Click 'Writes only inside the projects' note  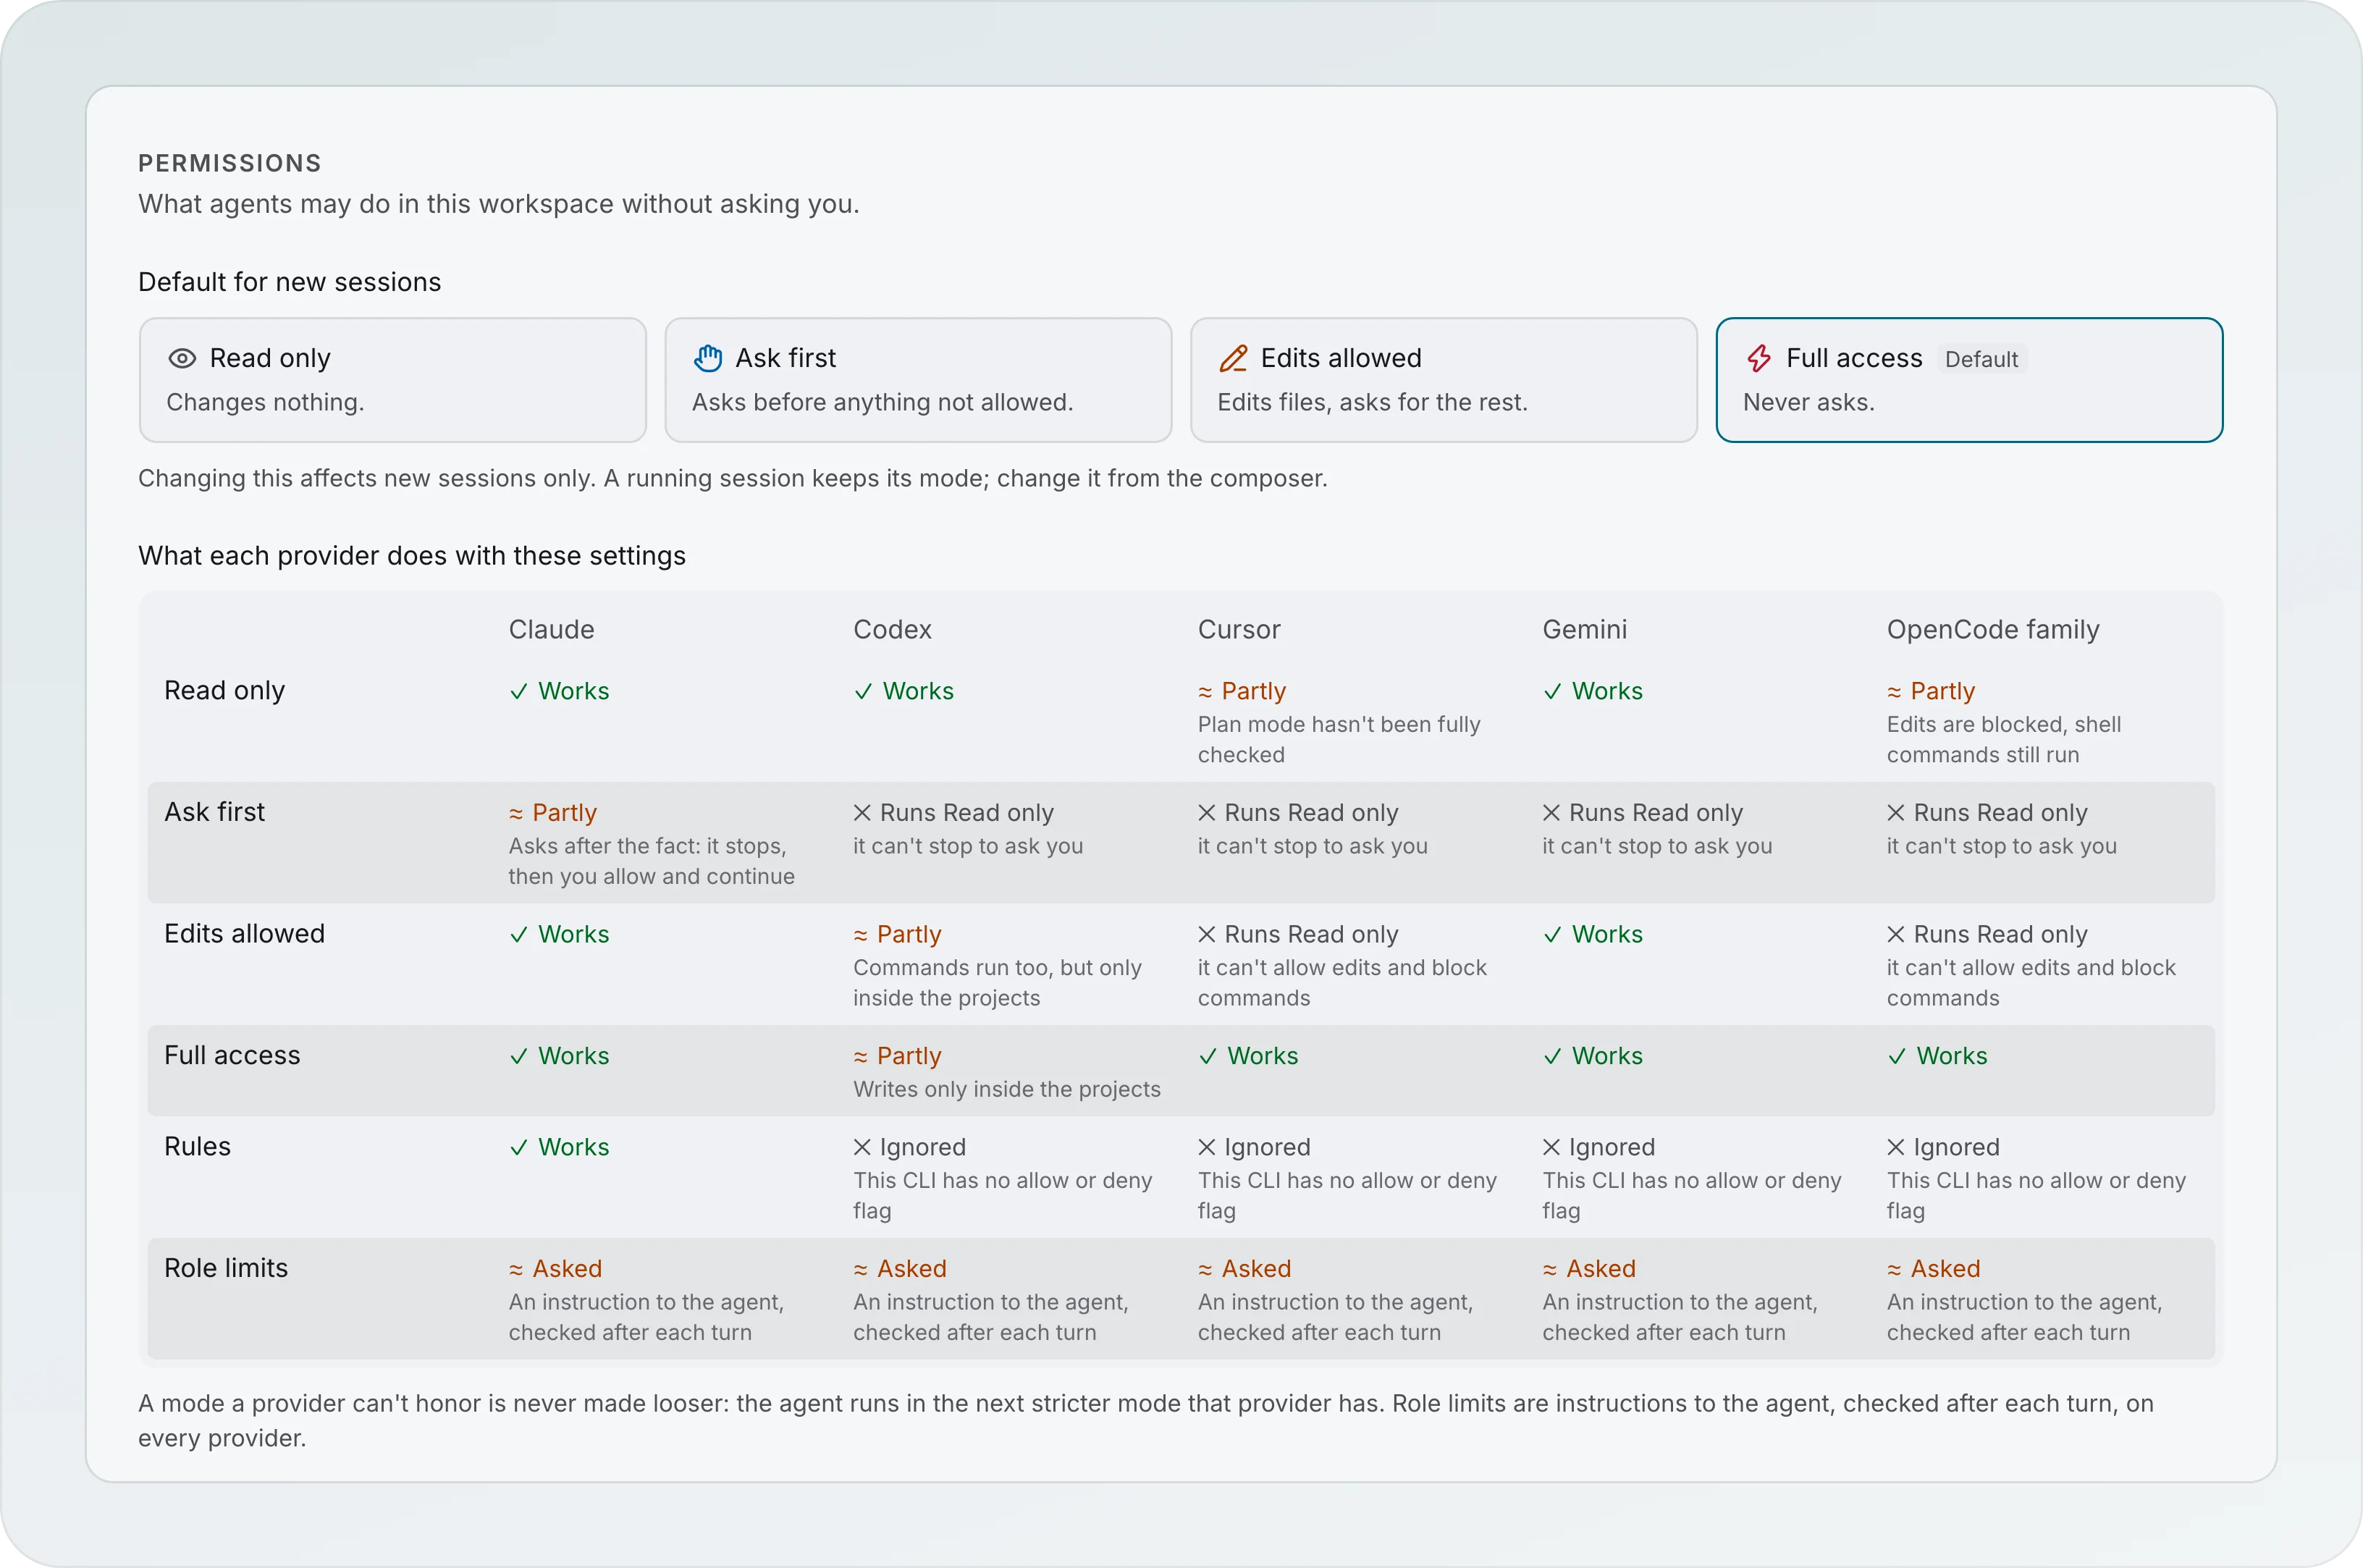(x=1006, y=1089)
